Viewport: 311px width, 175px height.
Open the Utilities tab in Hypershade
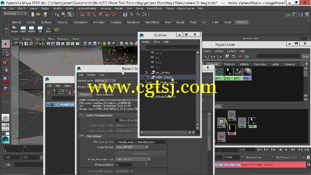pos(244,64)
